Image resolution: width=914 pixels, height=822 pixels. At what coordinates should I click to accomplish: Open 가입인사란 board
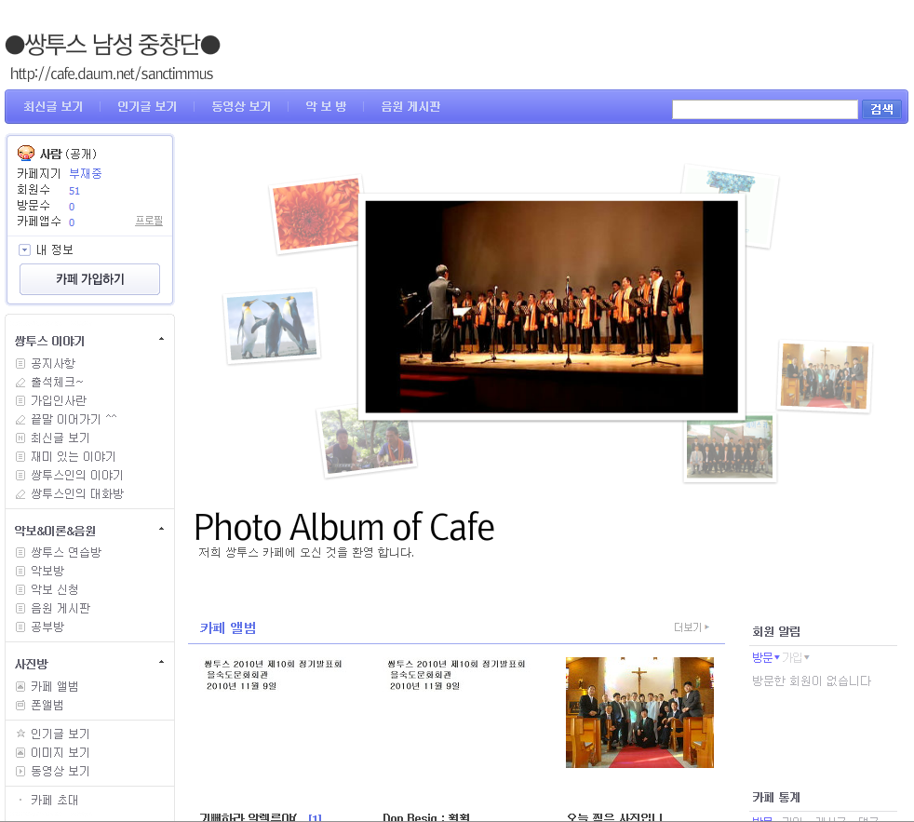[59, 401]
